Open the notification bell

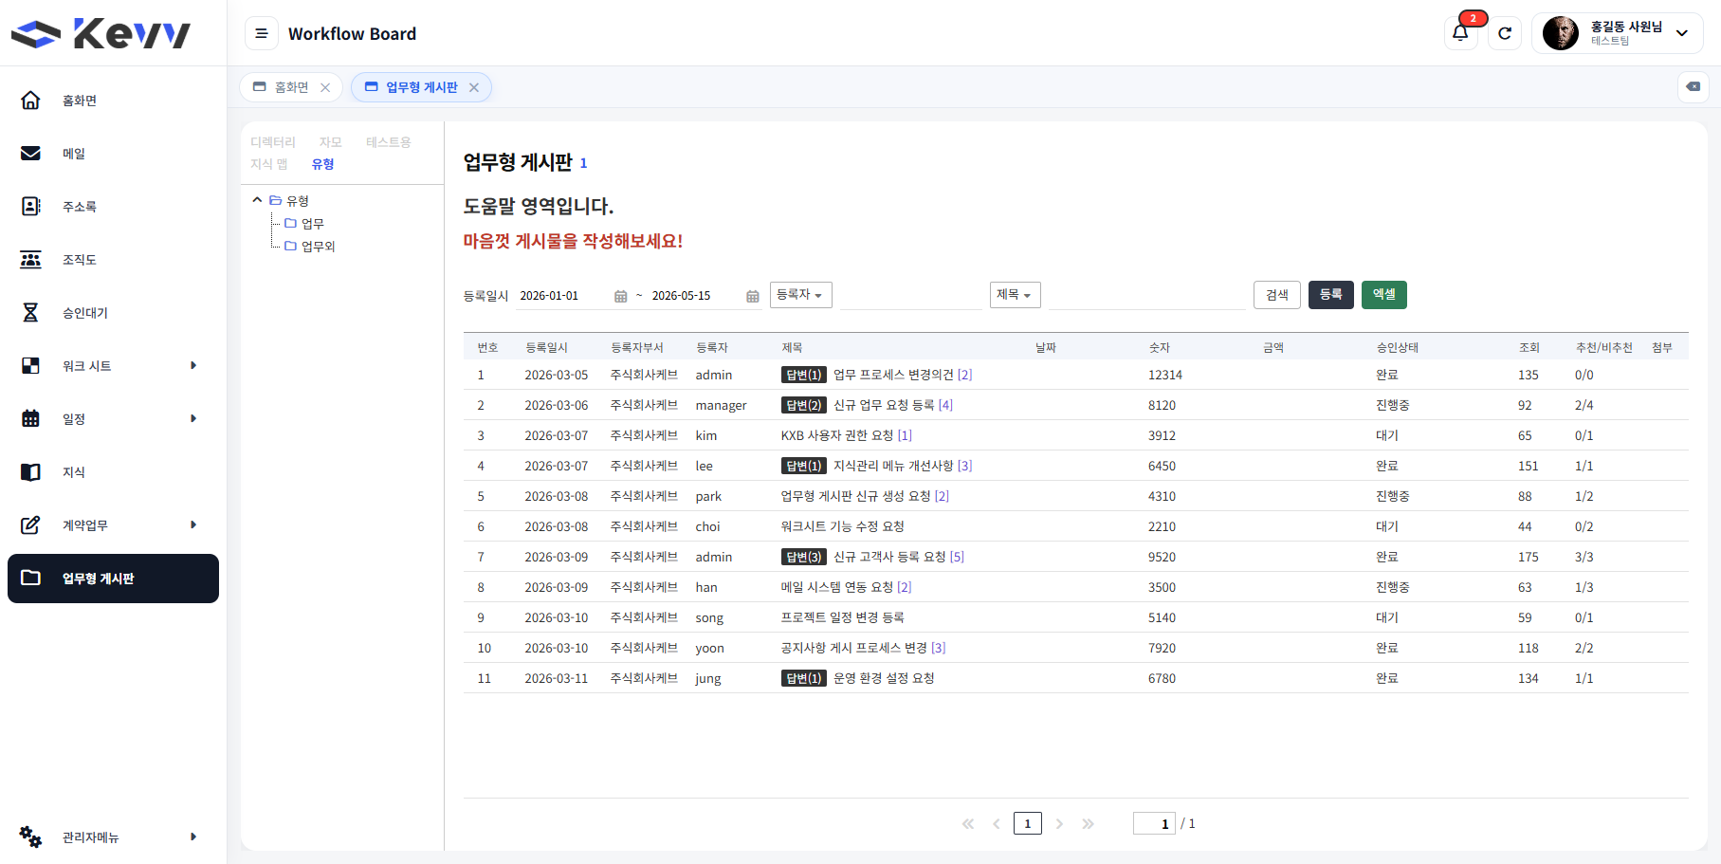1460,33
